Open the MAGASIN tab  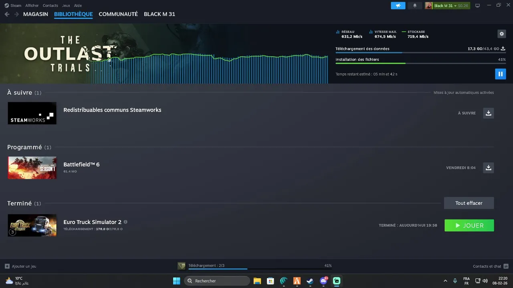(36, 14)
